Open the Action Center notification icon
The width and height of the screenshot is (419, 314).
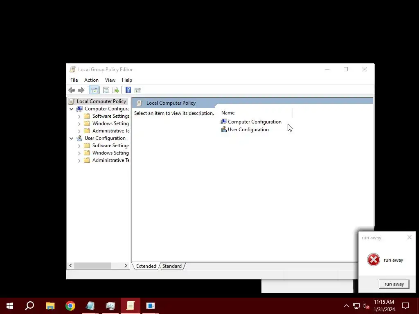tap(405, 306)
